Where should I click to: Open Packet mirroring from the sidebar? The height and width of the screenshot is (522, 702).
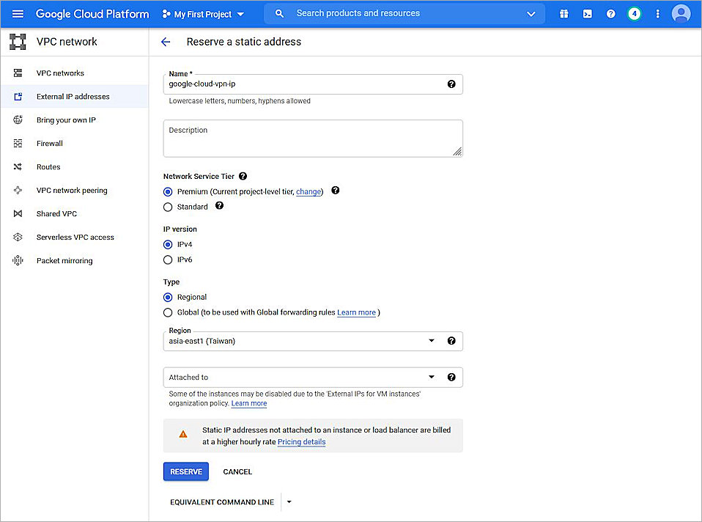click(64, 260)
